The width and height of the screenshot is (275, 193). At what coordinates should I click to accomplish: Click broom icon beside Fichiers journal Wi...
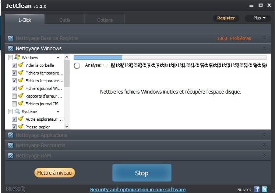click(21, 88)
